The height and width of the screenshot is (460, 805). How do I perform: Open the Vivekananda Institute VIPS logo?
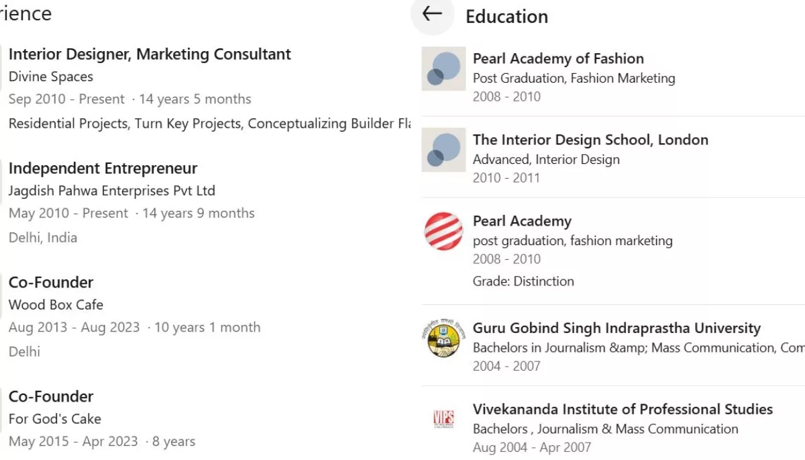pyautogui.click(x=443, y=420)
